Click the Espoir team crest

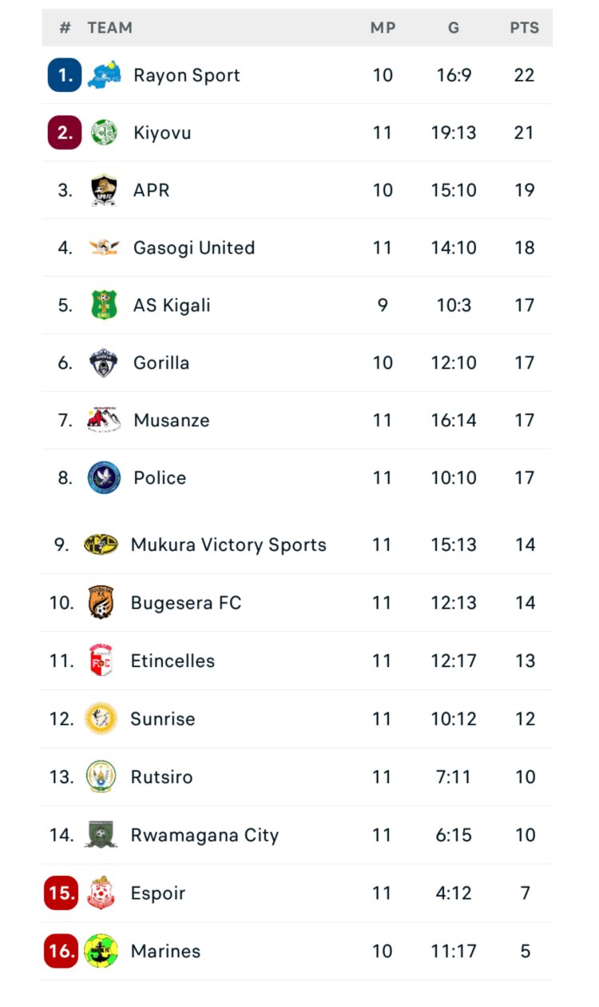pyautogui.click(x=101, y=893)
